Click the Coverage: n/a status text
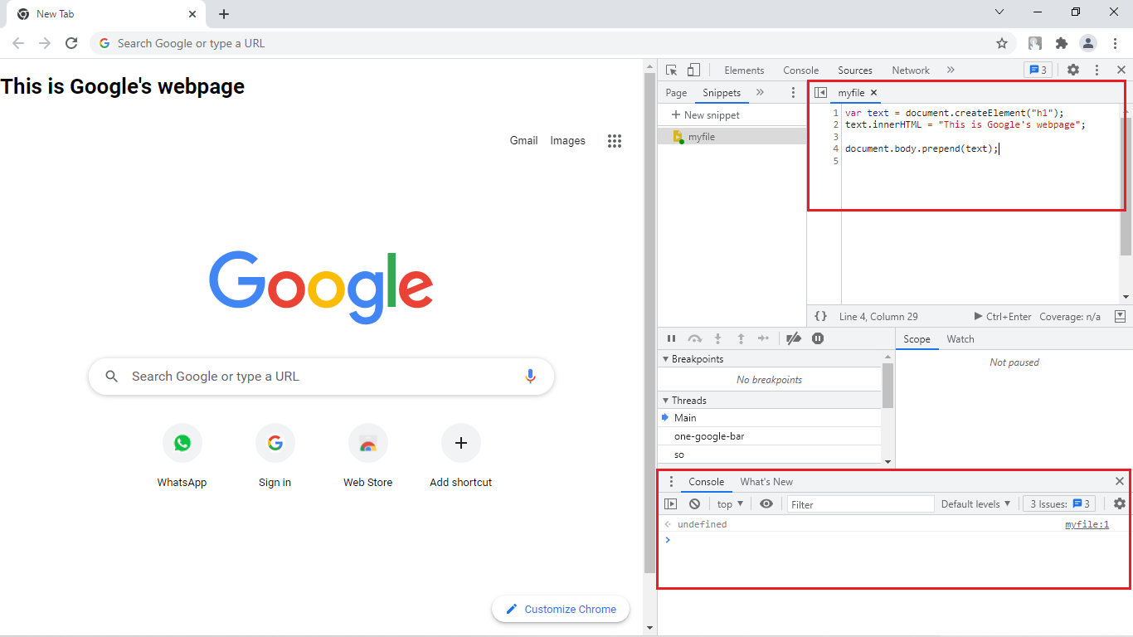Screen dimensions: 1133x637 coord(1070,317)
